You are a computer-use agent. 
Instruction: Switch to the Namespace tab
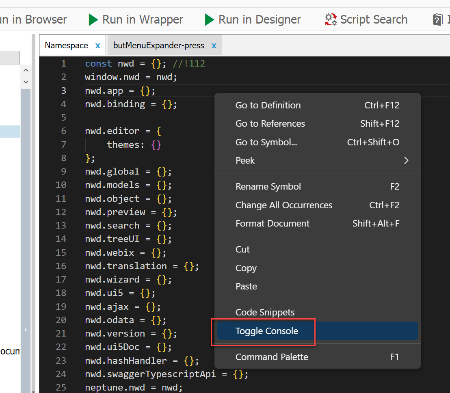[x=66, y=45]
